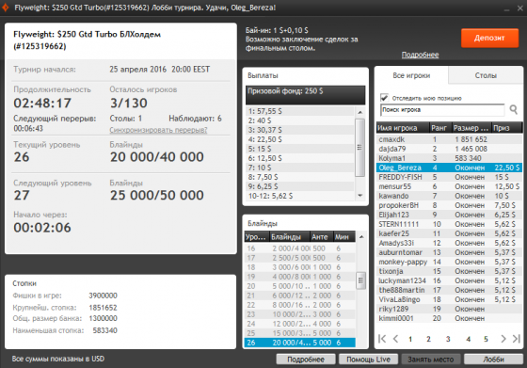Sort by Размер column header

(x=471, y=128)
